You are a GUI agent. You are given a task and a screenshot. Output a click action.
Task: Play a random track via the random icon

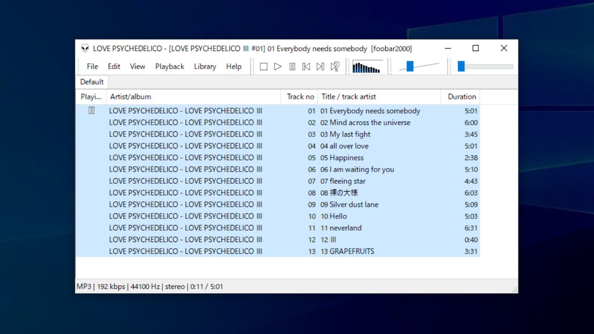coord(335,66)
